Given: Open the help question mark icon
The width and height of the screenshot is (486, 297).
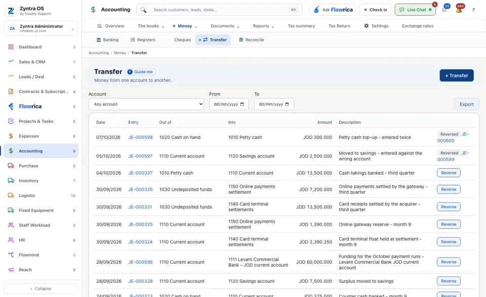Looking at the screenshot, I should pos(473,10).
